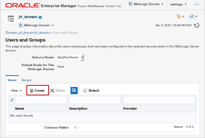Click the page refresh icon
Viewport: 205px width, 138px height.
[x=197, y=25]
